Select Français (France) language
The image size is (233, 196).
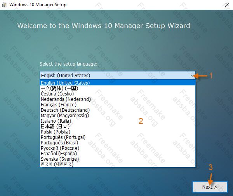pyautogui.click(x=118, y=105)
